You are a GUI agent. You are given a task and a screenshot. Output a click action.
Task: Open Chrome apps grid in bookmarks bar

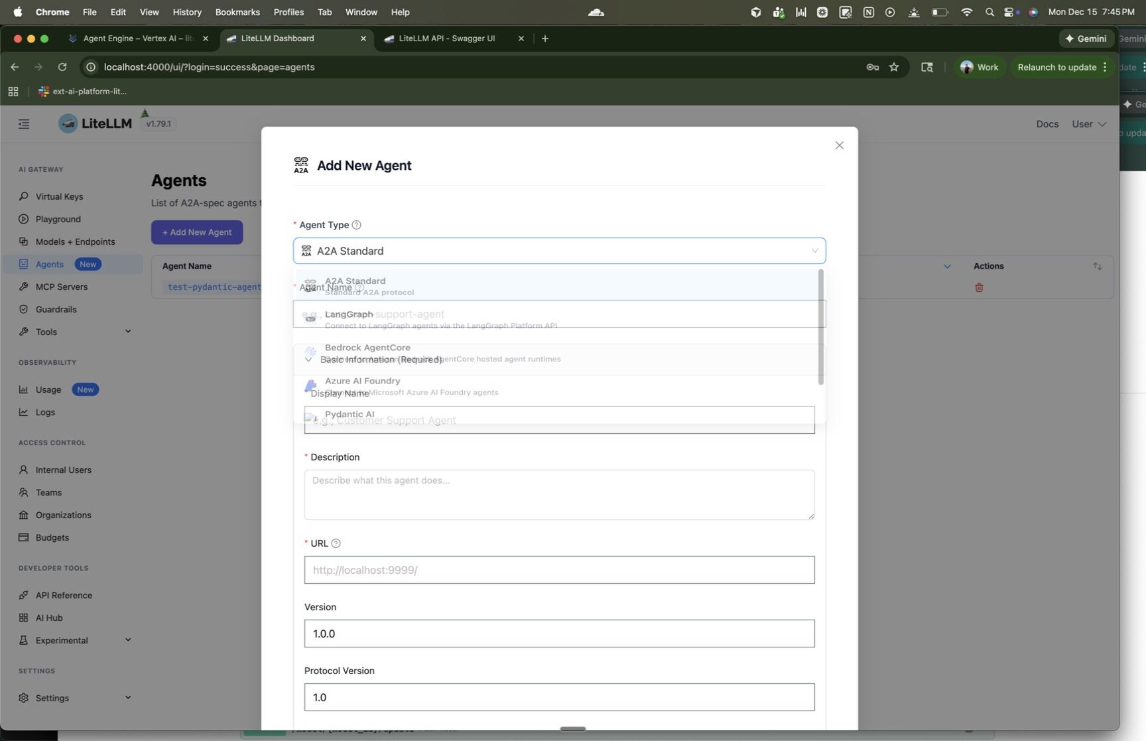13,92
